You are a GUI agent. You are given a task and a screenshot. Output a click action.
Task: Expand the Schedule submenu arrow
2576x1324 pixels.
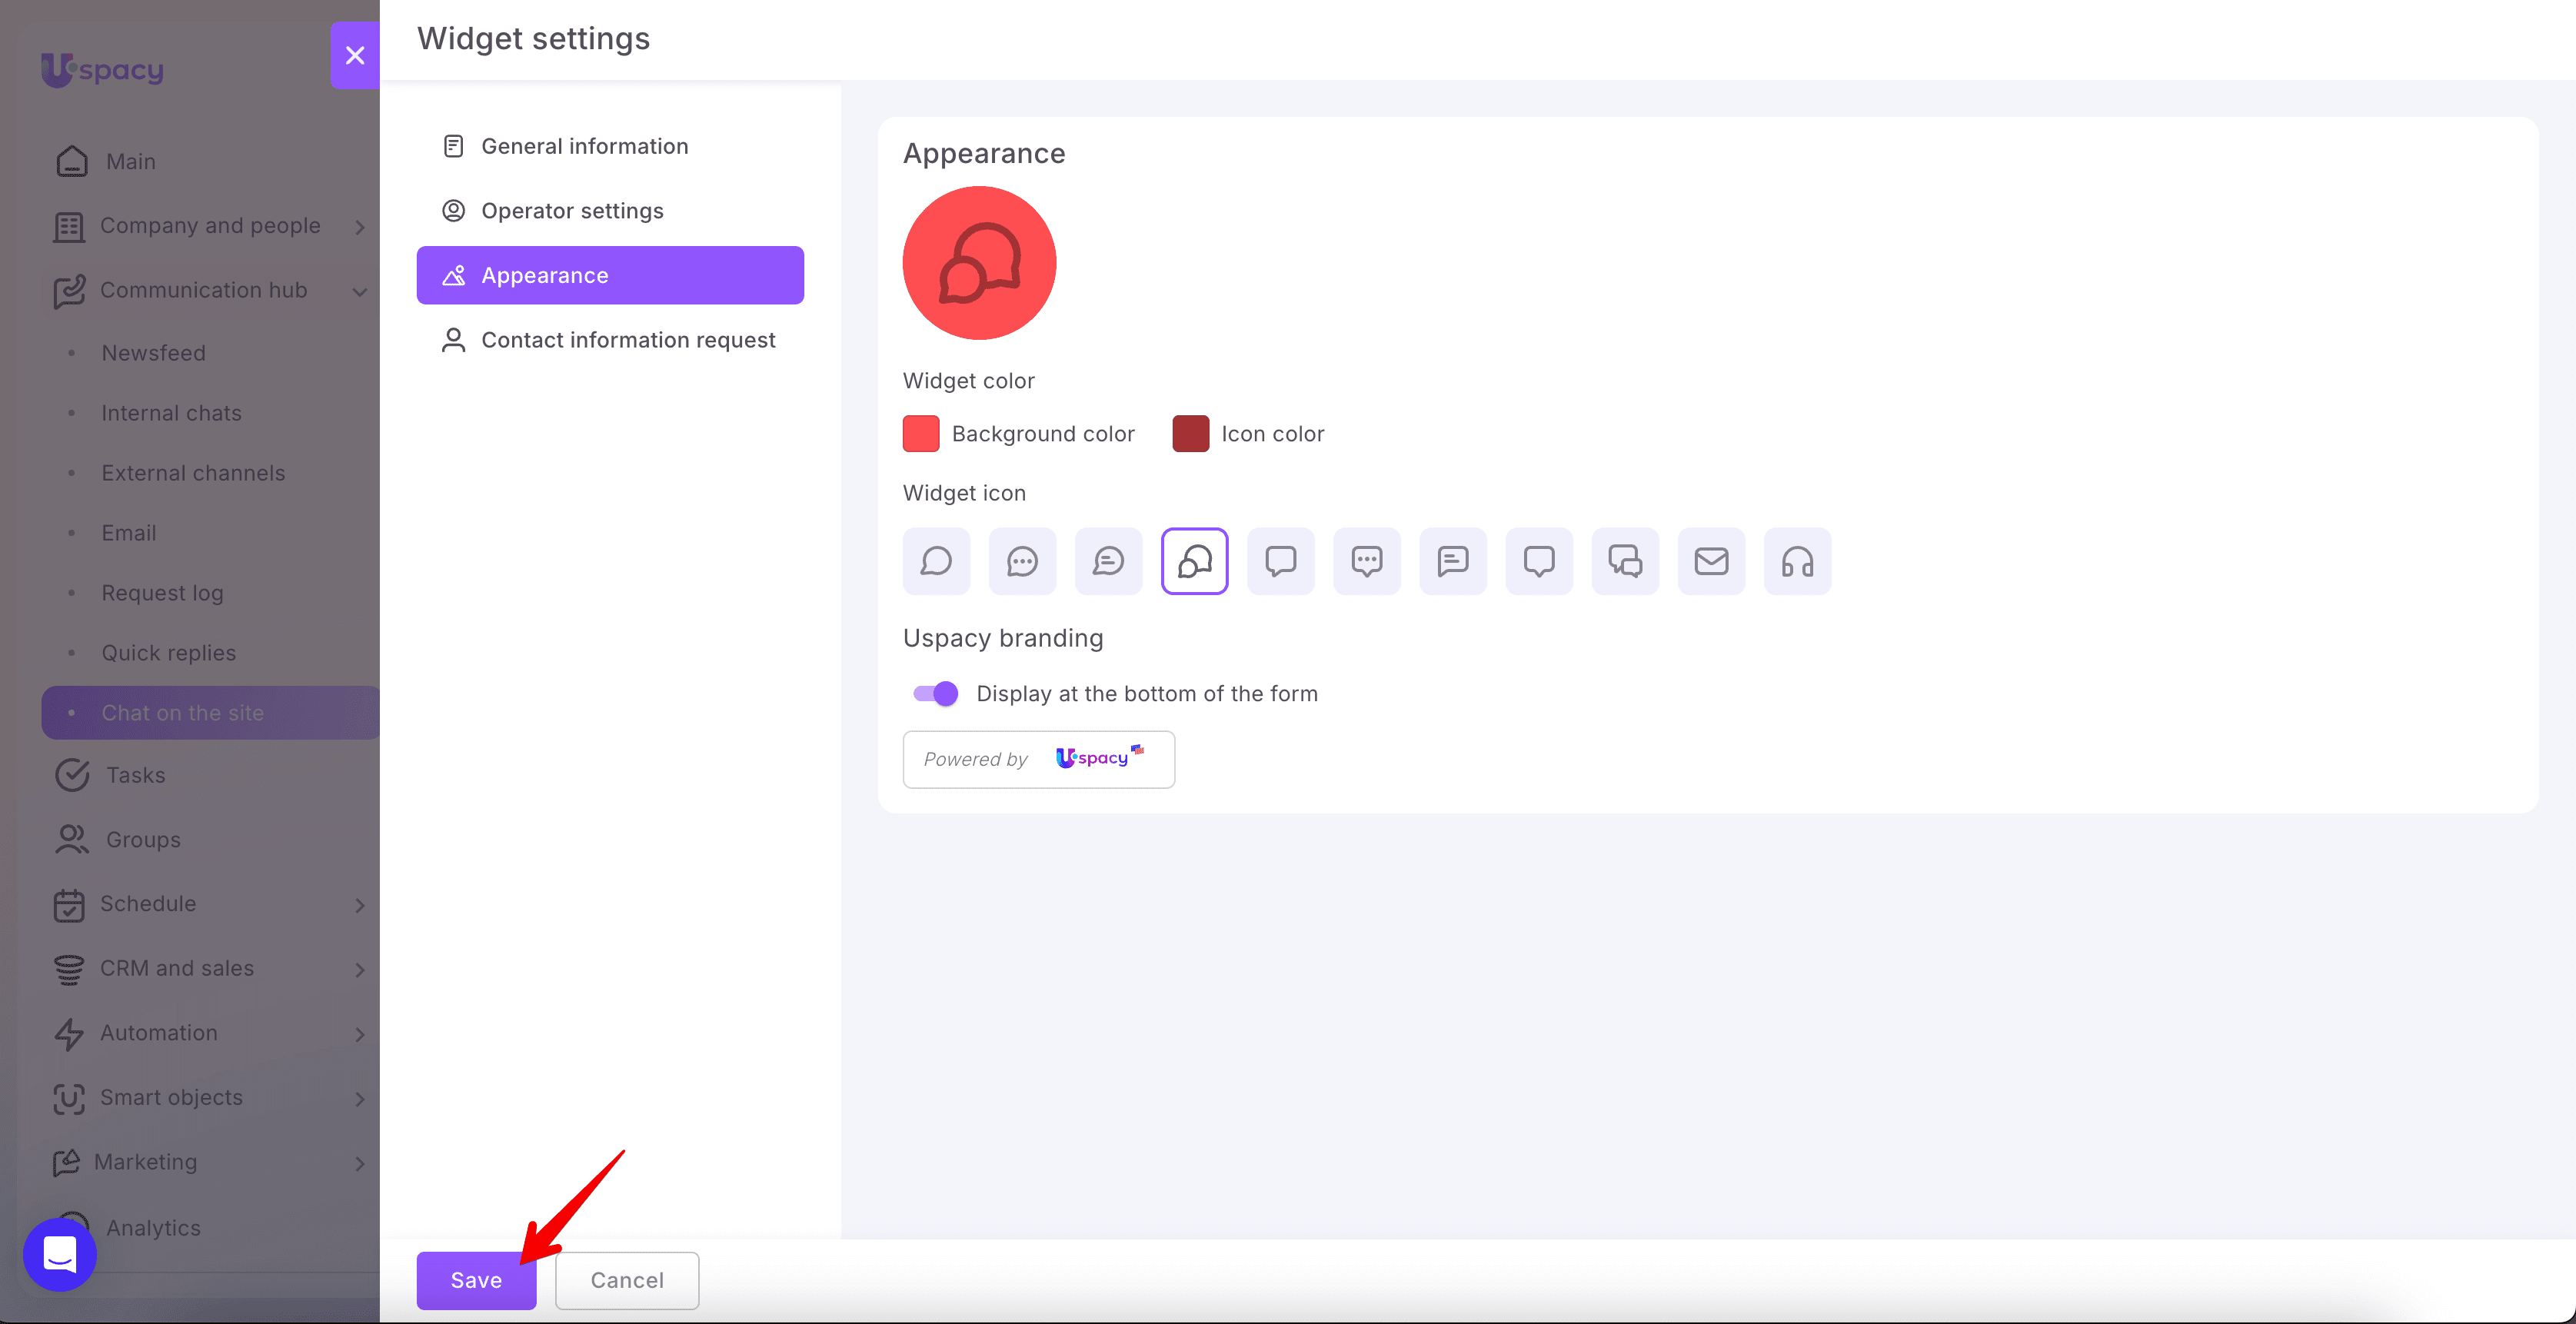click(x=360, y=905)
